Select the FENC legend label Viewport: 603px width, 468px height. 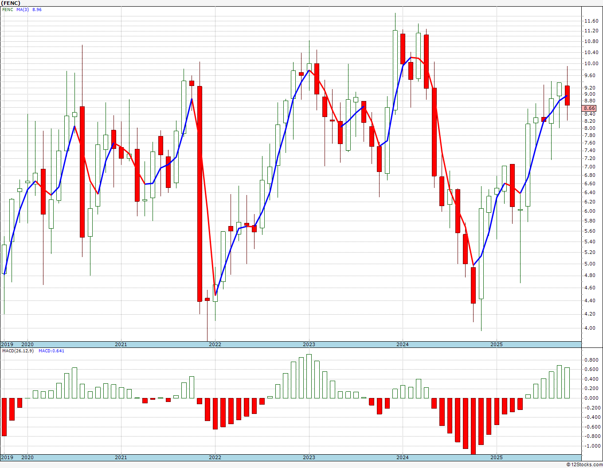pos(8,9)
